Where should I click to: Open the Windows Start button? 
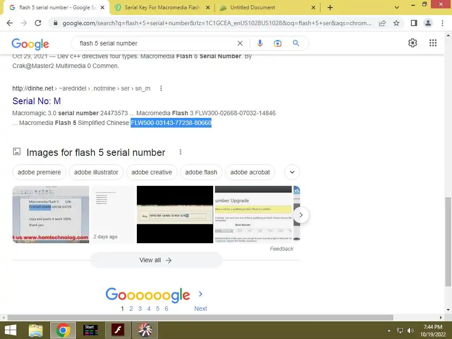[11, 330]
